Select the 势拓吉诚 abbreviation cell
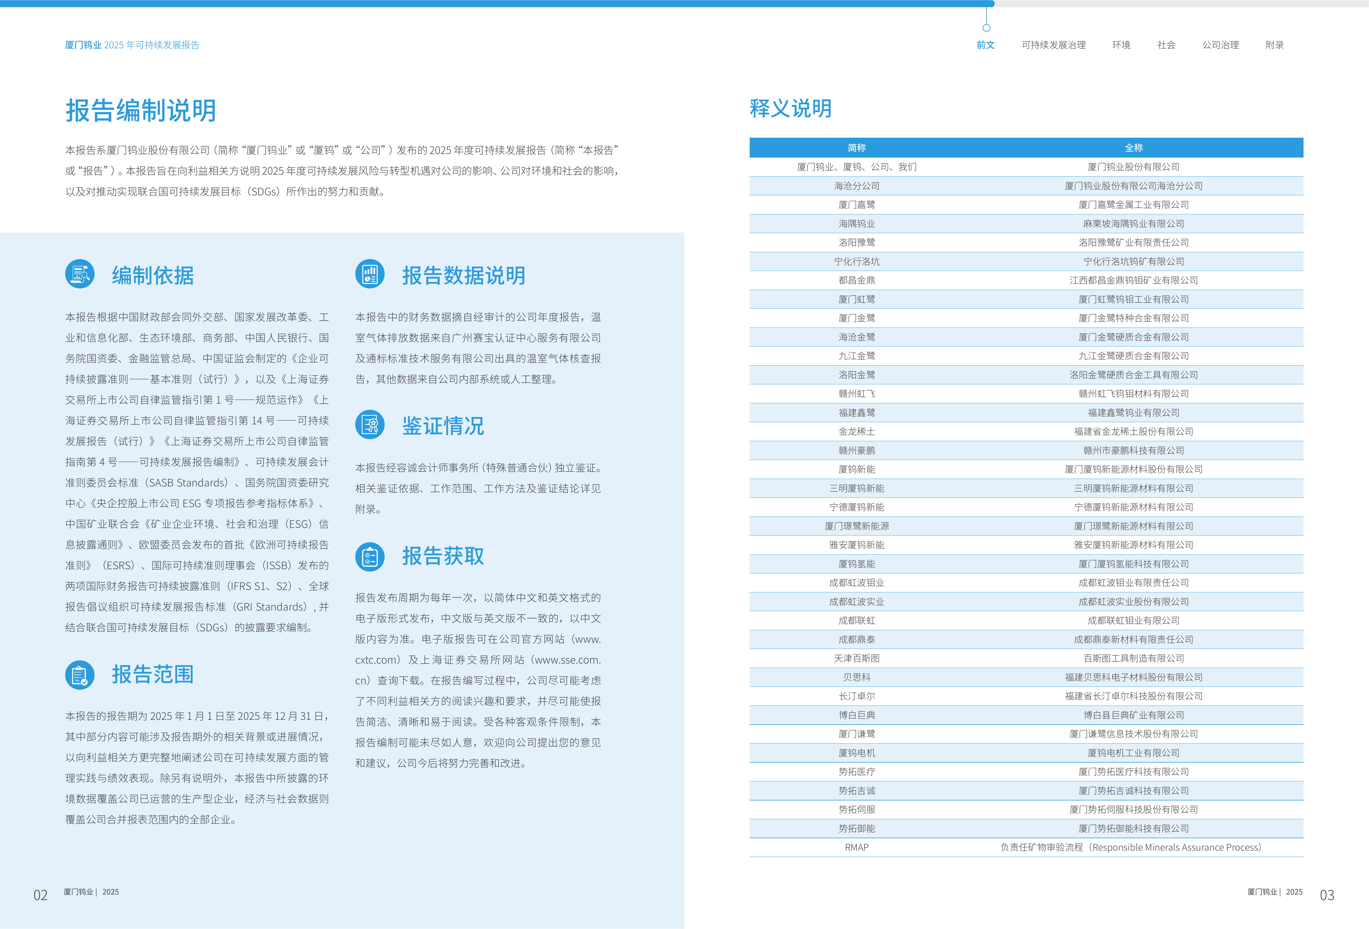This screenshot has height=929, width=1369. click(x=857, y=790)
